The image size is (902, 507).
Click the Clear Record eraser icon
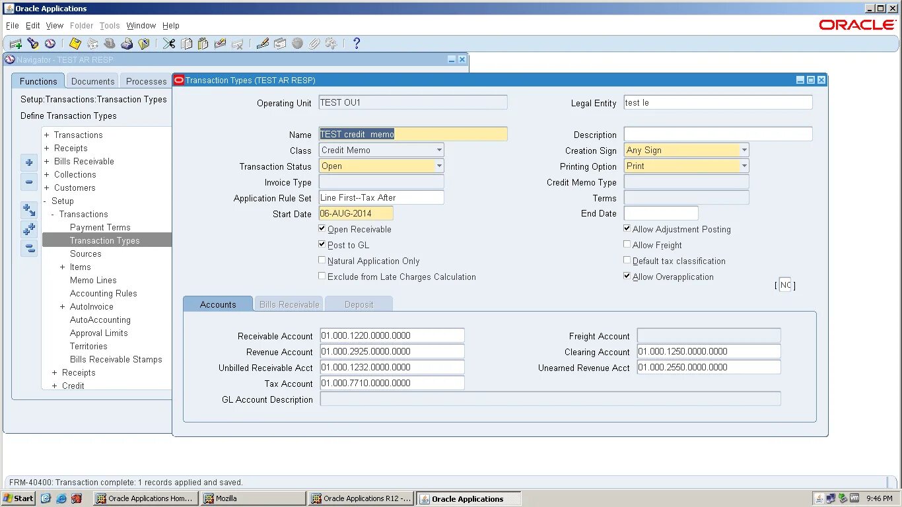[x=221, y=44]
